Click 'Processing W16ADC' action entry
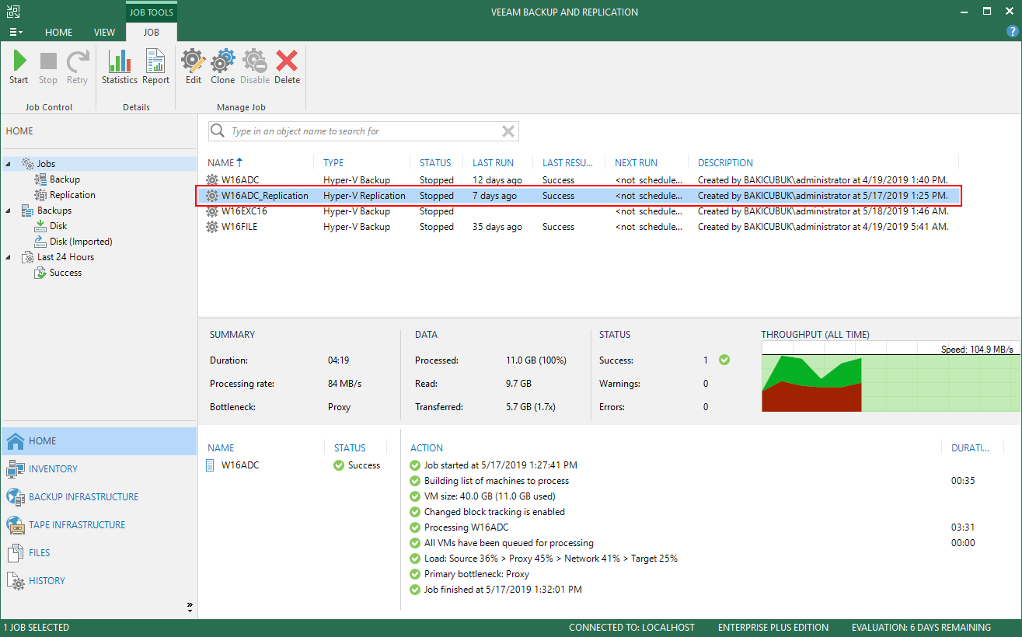This screenshot has height=637, width=1022. [466, 527]
